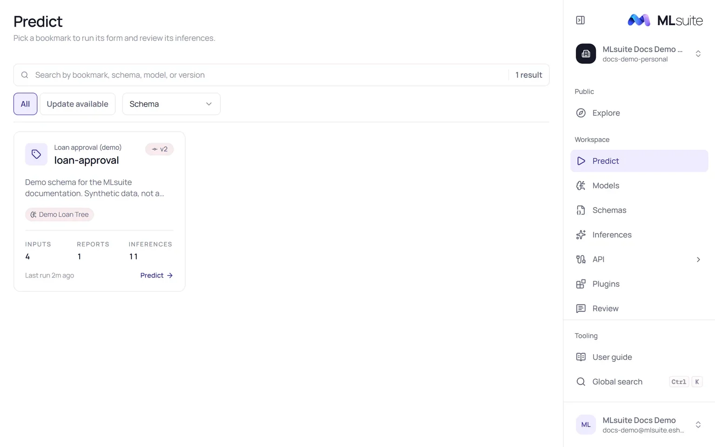Expand the MLsuite Docs Demo account menu

(639, 425)
